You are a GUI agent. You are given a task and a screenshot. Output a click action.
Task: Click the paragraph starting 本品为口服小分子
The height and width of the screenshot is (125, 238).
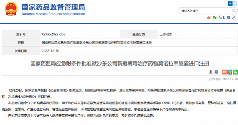tap(119, 106)
